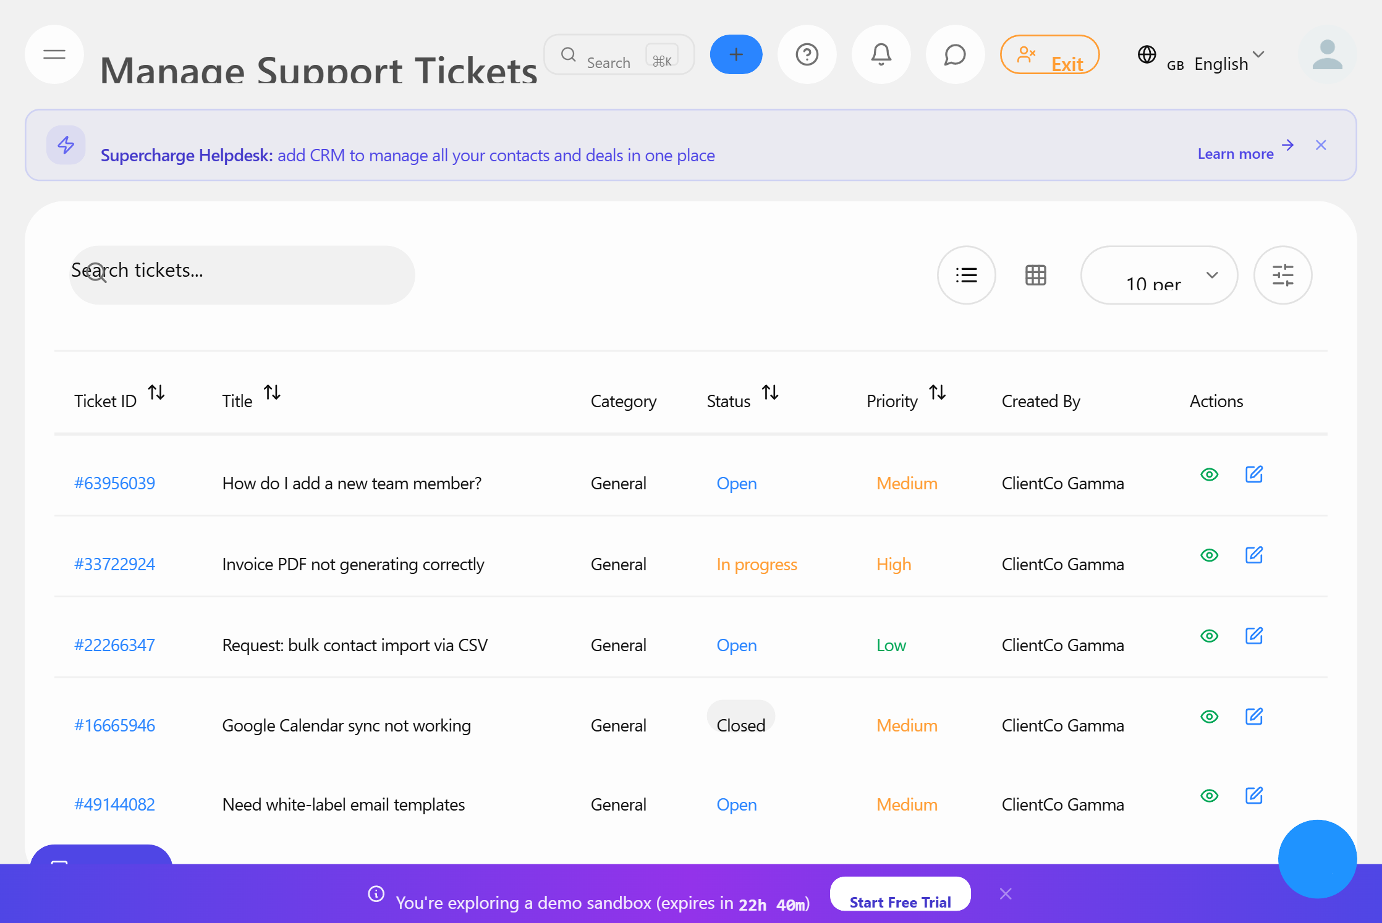Dismiss the Supercharge Helpdesk banner
This screenshot has height=923, width=1382.
1321,145
